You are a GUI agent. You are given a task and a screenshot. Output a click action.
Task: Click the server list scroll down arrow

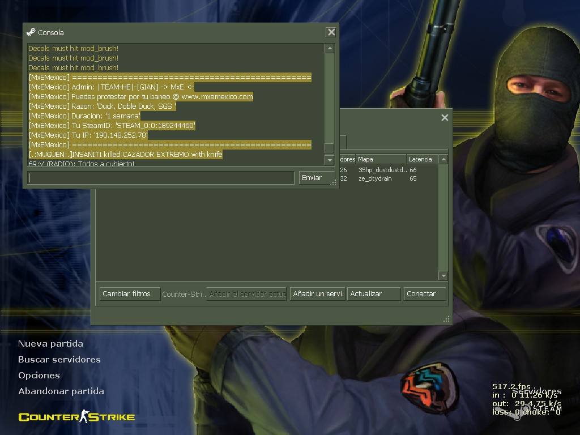click(443, 276)
